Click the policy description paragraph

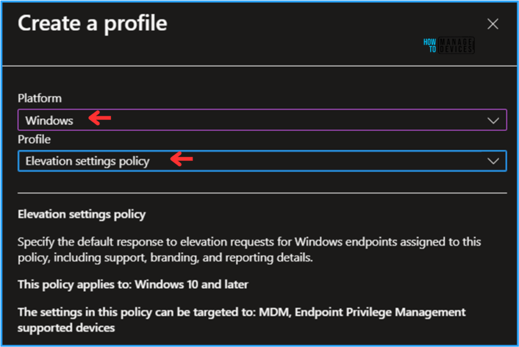pos(249,249)
